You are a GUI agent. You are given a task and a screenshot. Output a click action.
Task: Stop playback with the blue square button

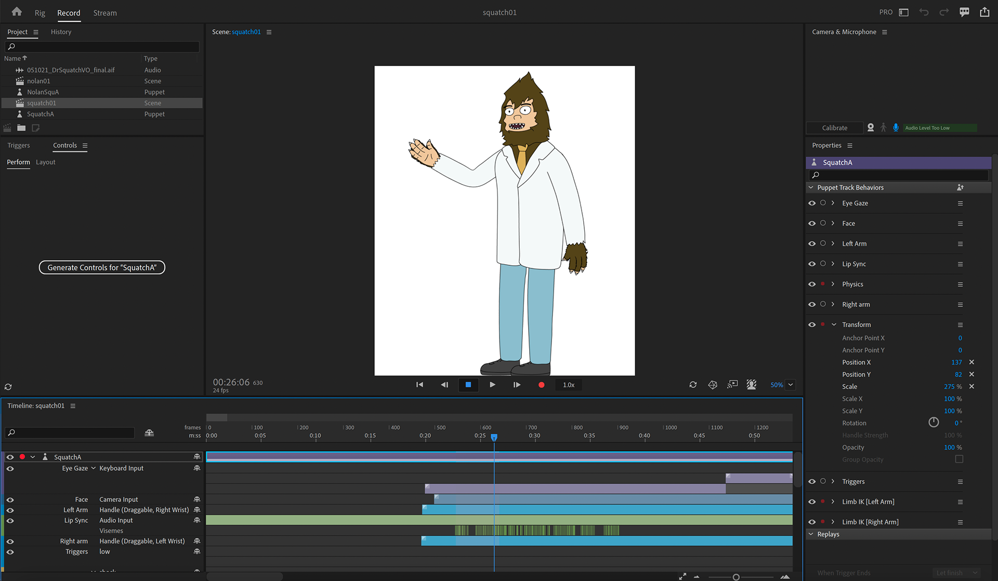coord(468,385)
